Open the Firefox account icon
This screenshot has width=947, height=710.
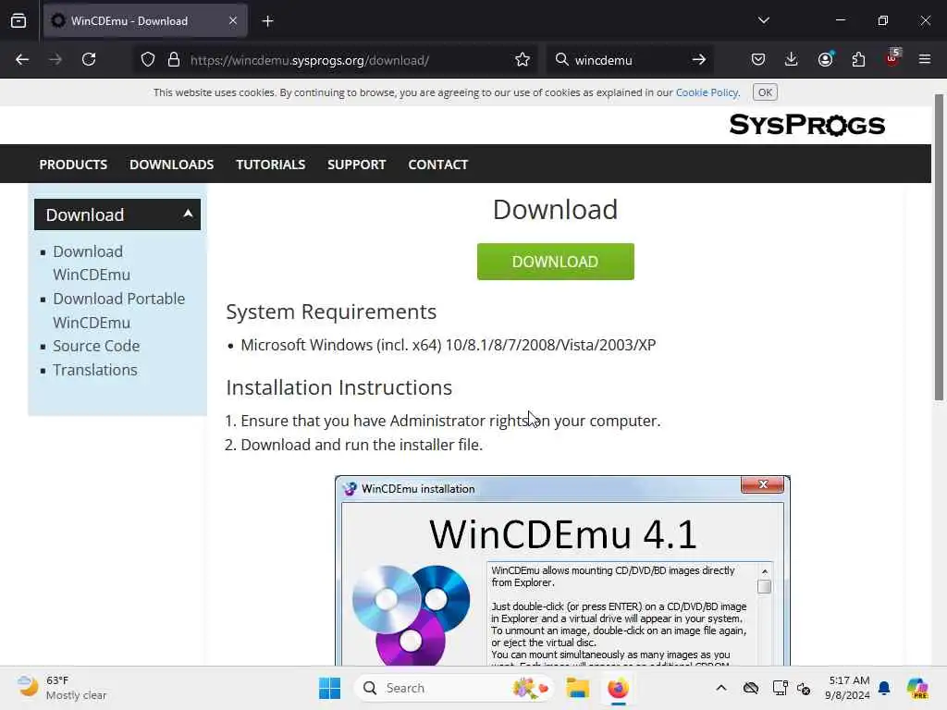825,60
